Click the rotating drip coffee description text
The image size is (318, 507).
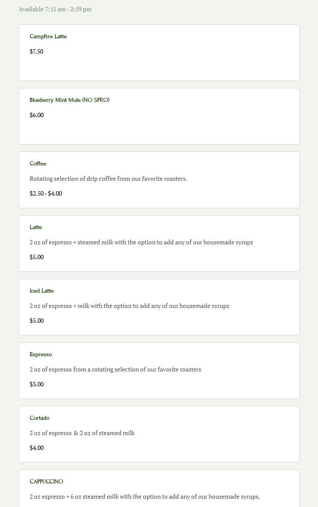(x=108, y=179)
